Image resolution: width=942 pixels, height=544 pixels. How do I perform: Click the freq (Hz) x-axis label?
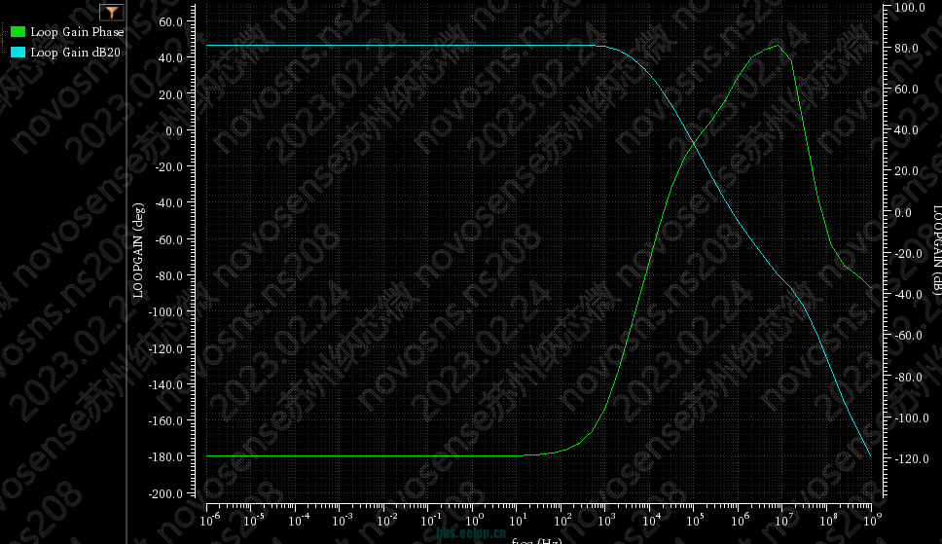(x=536, y=538)
